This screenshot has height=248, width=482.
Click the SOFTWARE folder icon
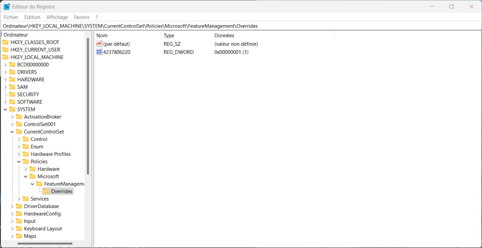12,102
